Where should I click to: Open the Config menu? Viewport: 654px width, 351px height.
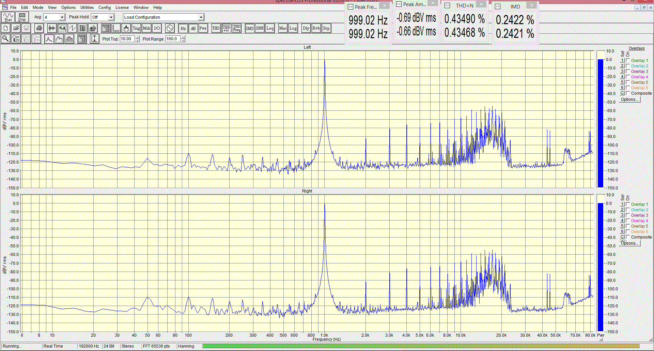[x=104, y=7]
